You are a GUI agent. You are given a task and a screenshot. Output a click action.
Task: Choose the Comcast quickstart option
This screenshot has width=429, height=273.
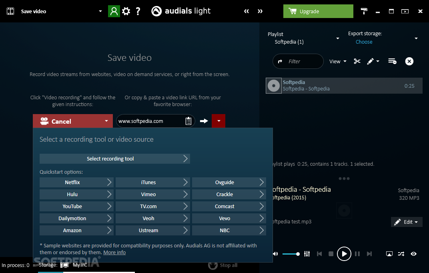[x=229, y=206]
